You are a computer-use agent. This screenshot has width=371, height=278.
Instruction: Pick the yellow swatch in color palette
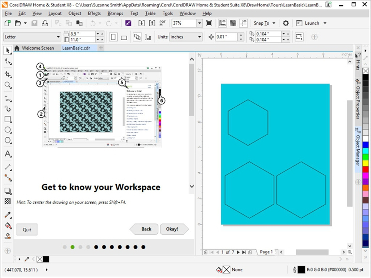point(366,163)
